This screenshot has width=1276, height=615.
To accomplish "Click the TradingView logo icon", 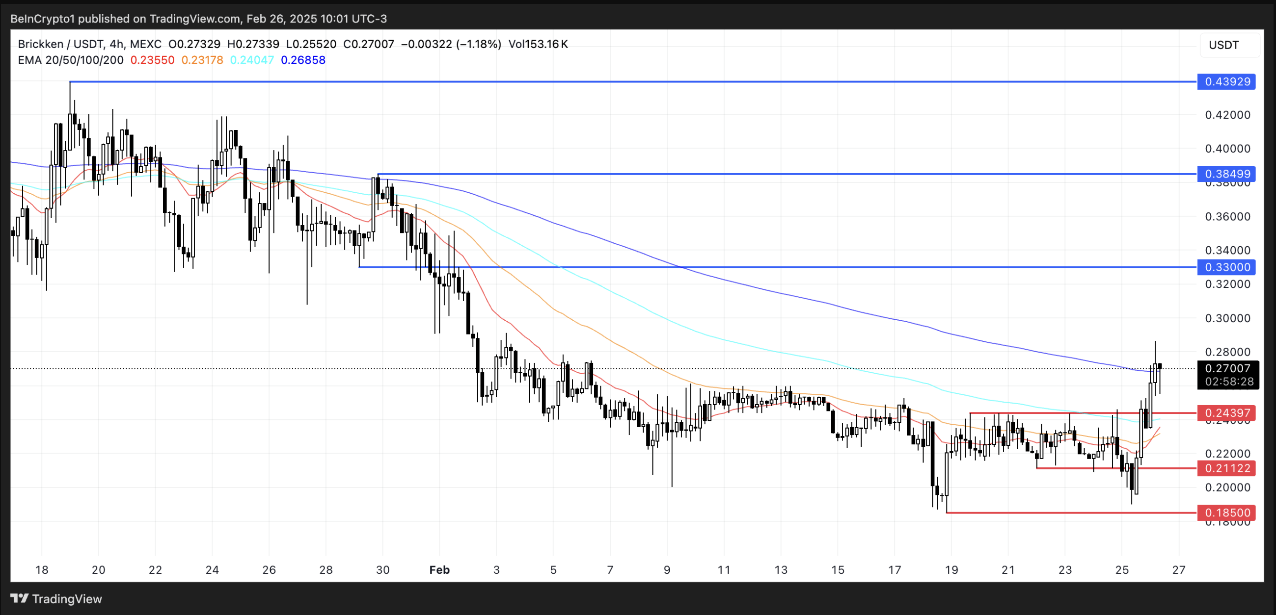I will click(x=19, y=599).
